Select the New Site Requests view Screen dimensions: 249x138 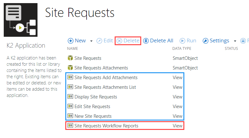tap(93, 116)
